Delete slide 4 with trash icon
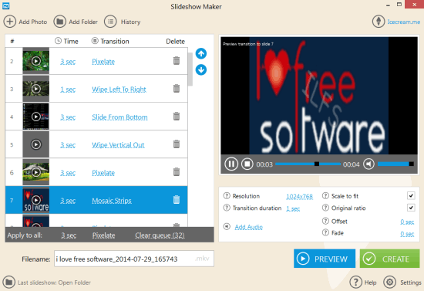Viewport: 424px width, 291px height. coord(177,117)
